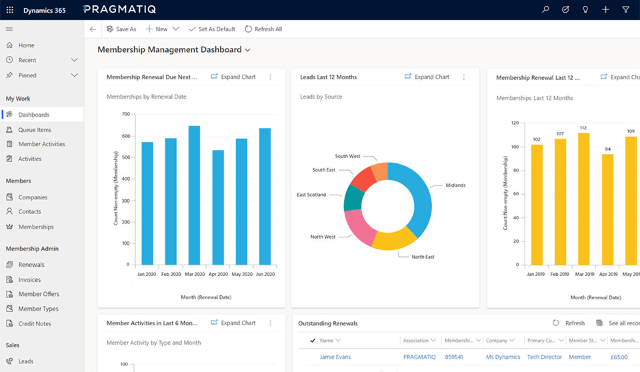The height and width of the screenshot is (372, 640).
Task: Open the app launcher waffle icon
Action: coord(9,10)
